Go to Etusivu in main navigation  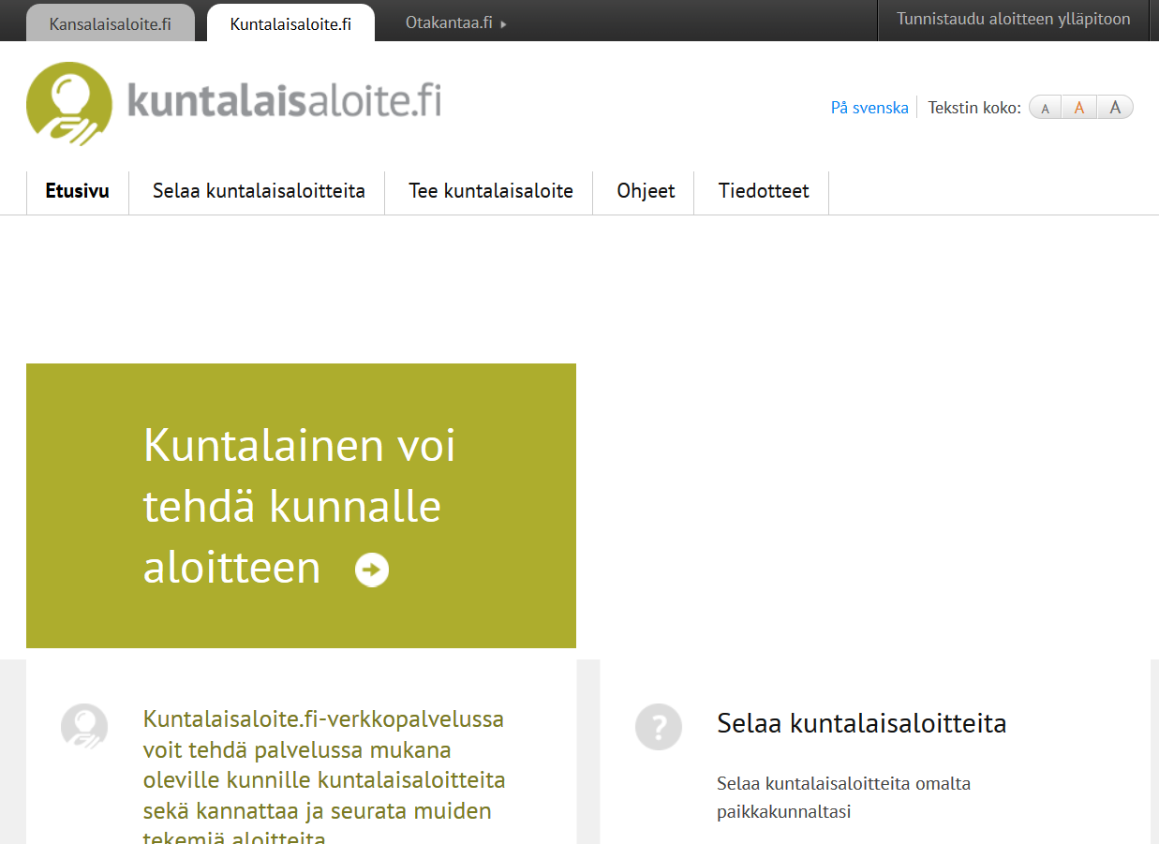(78, 192)
